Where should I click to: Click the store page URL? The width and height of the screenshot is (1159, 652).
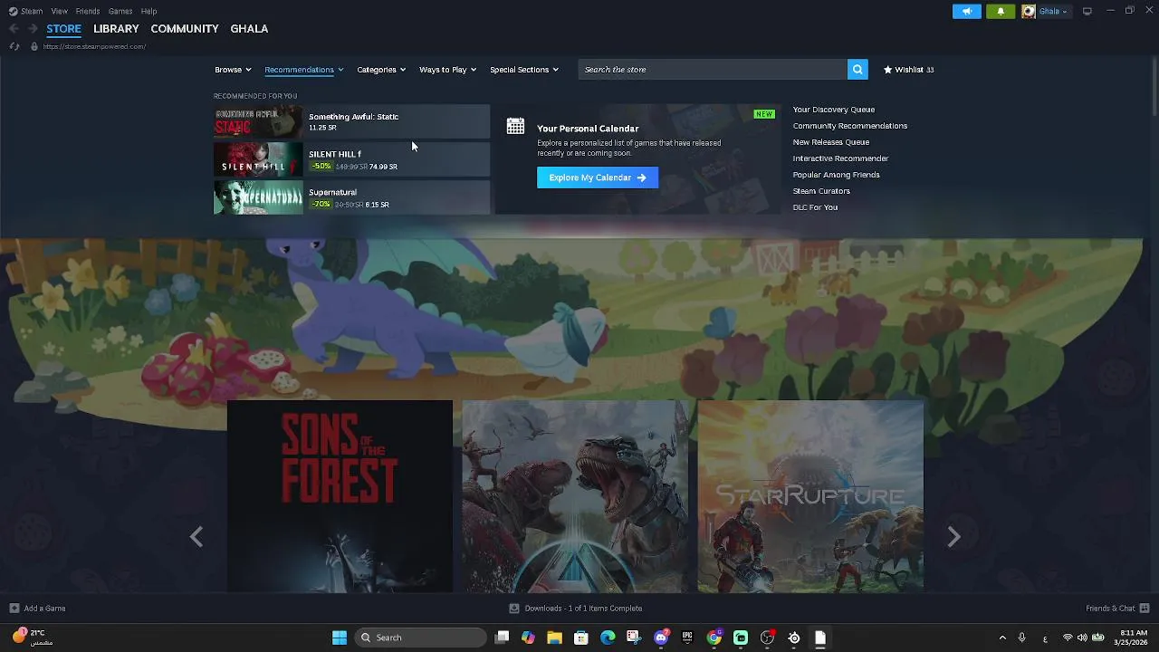94,46
